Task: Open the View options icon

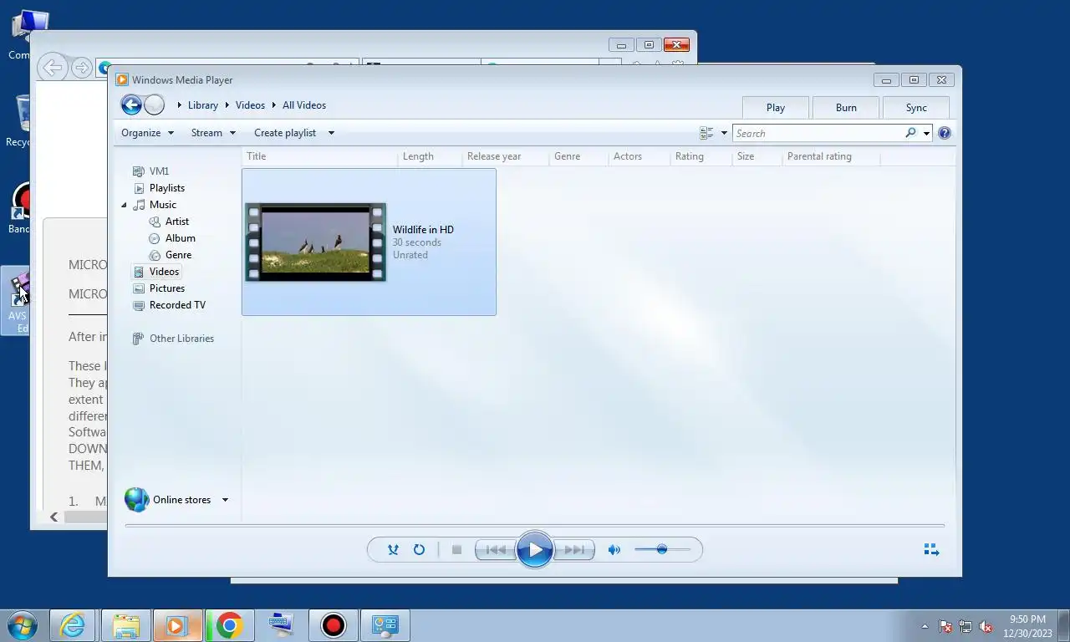Action: [706, 133]
